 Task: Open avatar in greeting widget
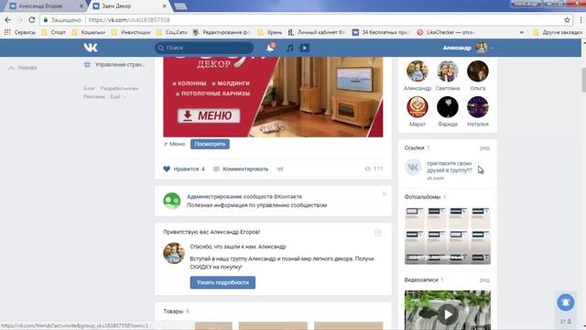pos(174,253)
